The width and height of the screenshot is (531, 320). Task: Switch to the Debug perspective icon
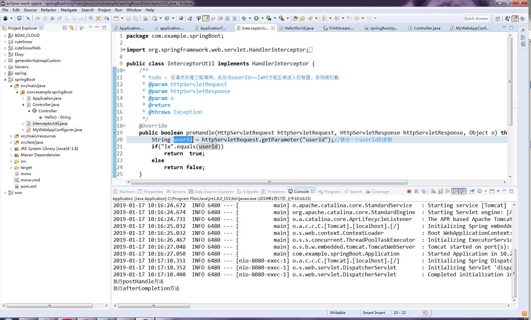pyautogui.click(x=523, y=19)
